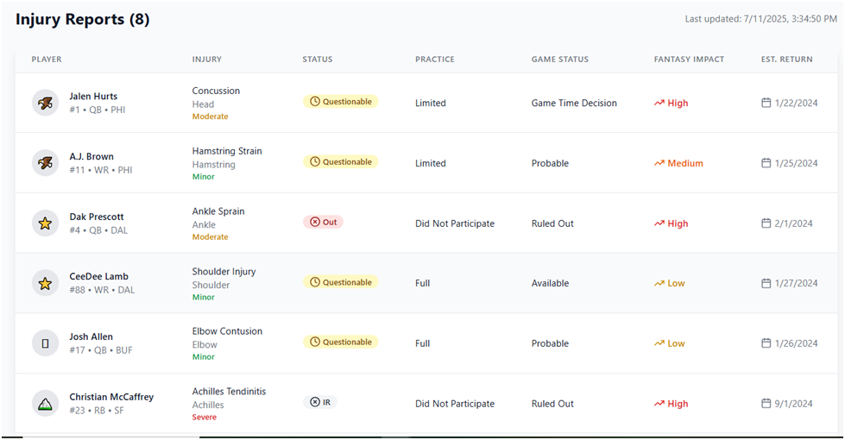Click the IR status badge
This screenshot has height=440, width=845.
[320, 402]
